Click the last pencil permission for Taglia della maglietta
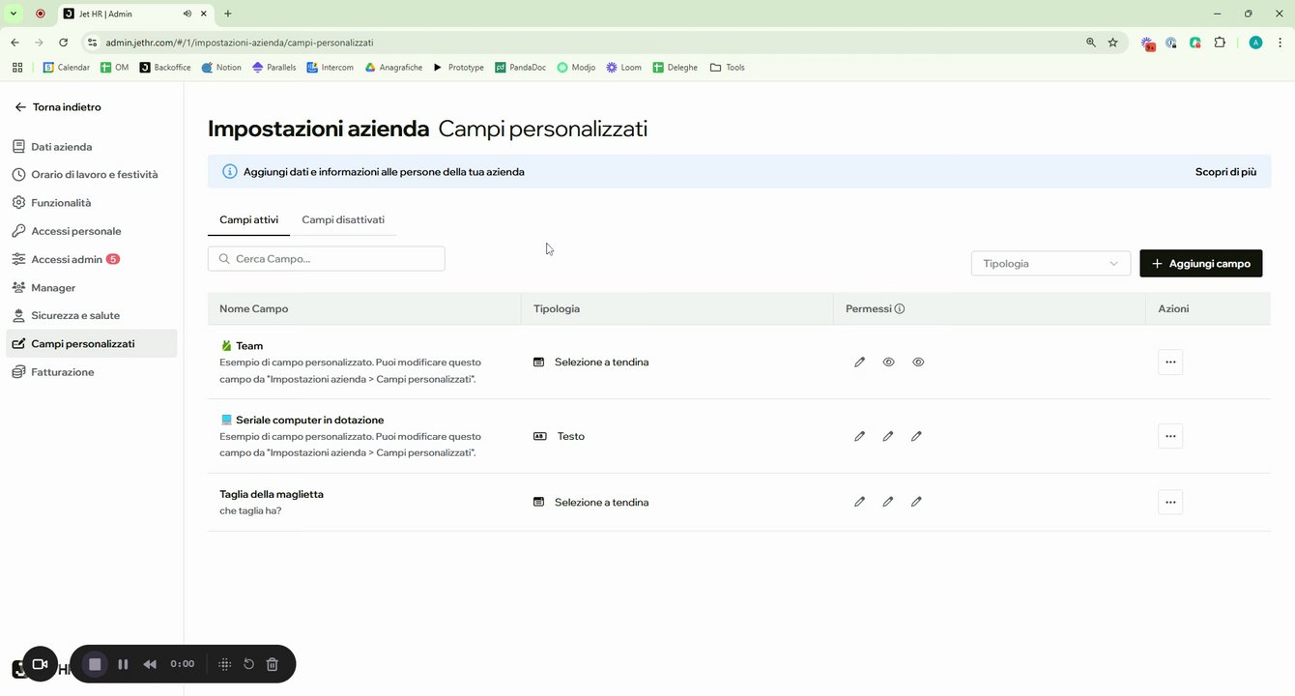 [916, 502]
